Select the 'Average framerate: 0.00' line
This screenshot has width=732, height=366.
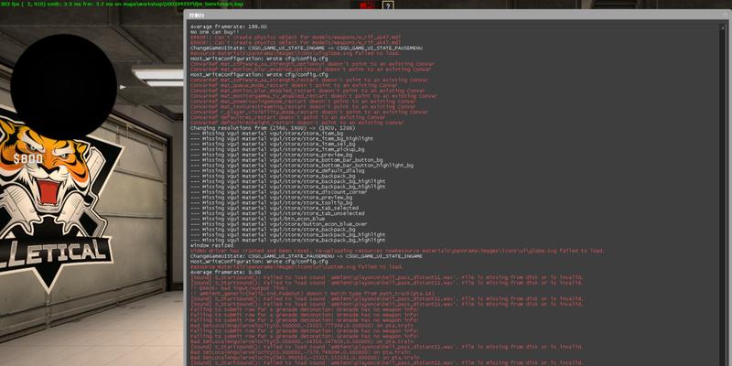click(226, 272)
